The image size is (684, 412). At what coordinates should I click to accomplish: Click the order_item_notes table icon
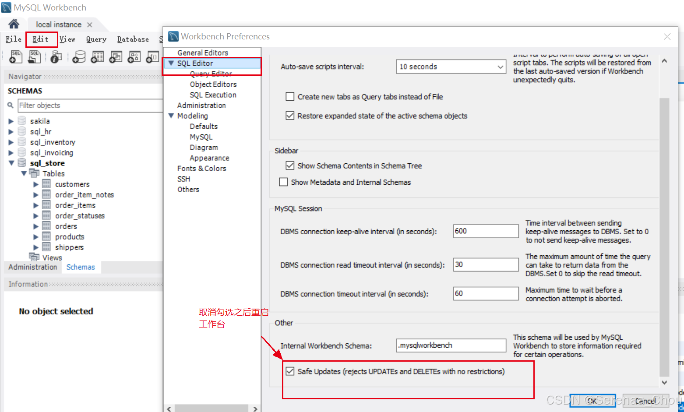[46, 194]
